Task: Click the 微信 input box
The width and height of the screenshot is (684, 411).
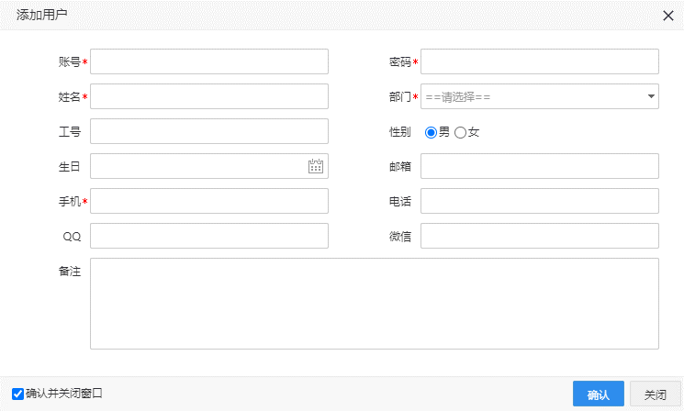Action: [540, 236]
